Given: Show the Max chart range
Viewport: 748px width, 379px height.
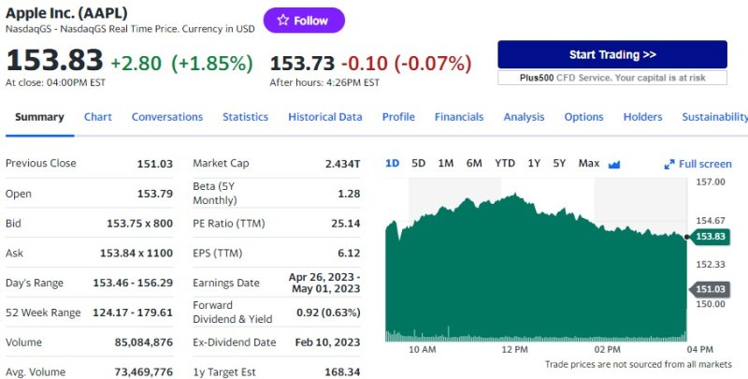Looking at the screenshot, I should click(x=588, y=163).
